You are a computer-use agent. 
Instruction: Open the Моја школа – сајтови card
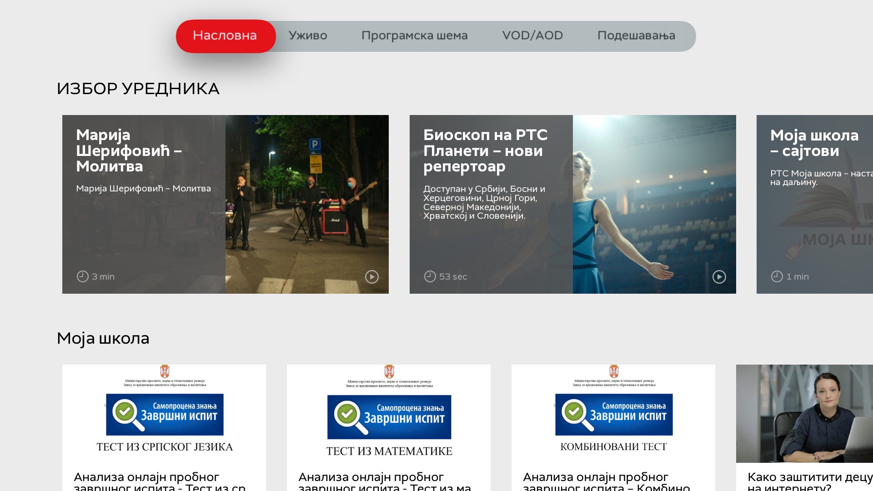tap(815, 204)
